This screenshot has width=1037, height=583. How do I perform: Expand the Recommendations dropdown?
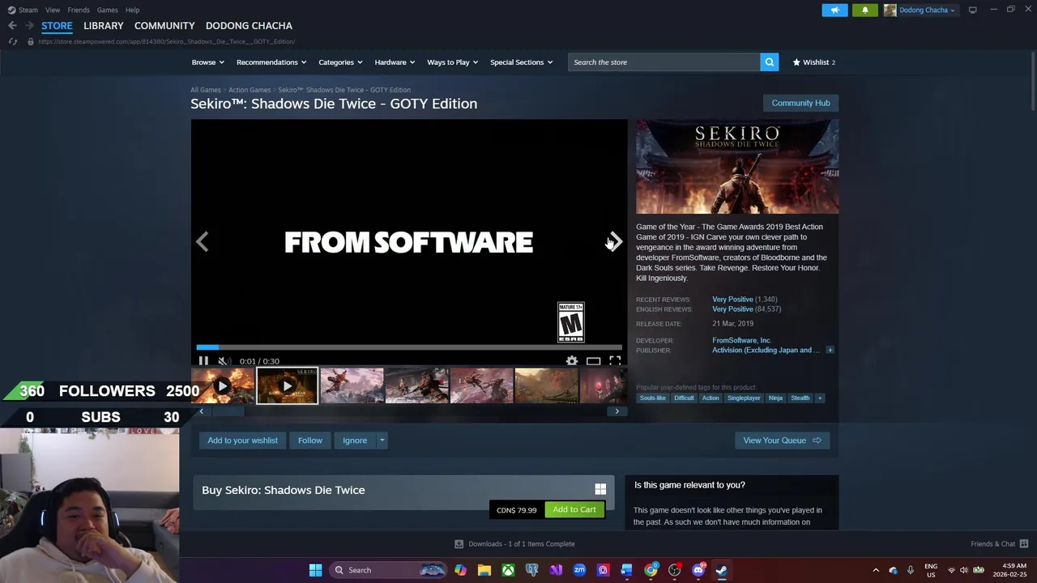point(271,62)
